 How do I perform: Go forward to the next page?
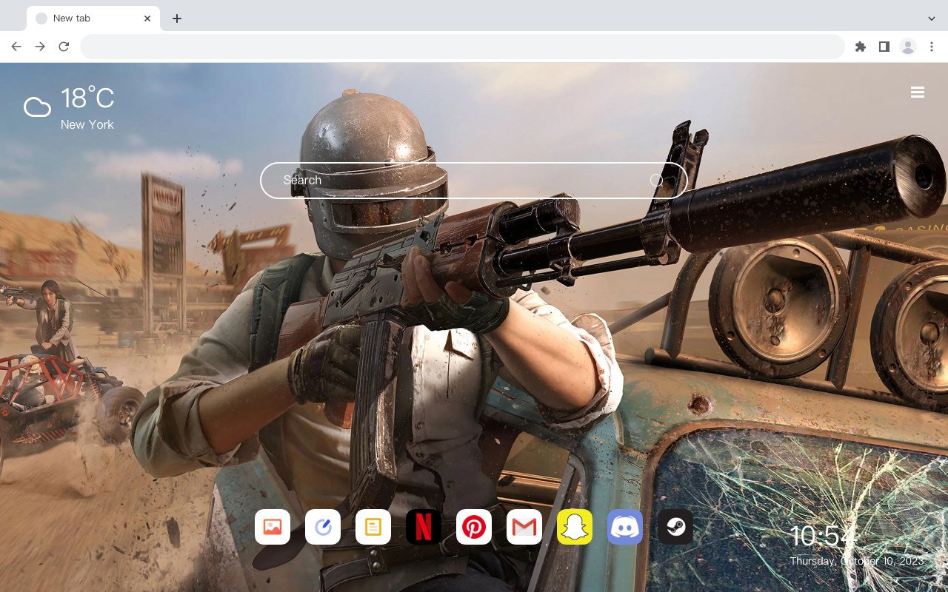(40, 47)
